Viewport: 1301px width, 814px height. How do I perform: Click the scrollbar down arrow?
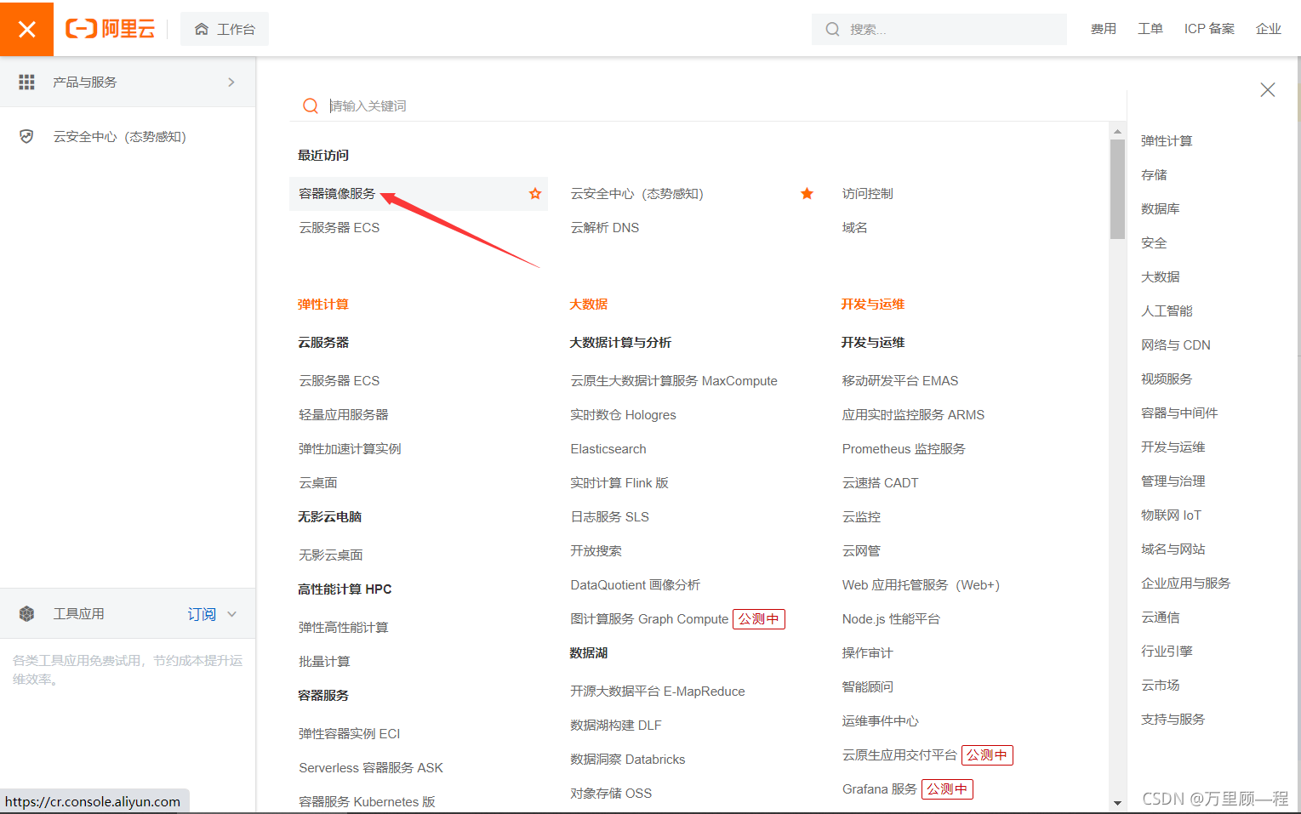1118,802
